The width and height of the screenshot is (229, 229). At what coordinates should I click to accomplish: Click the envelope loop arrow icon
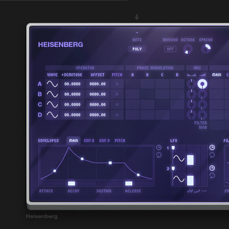pyautogui.click(x=159, y=155)
